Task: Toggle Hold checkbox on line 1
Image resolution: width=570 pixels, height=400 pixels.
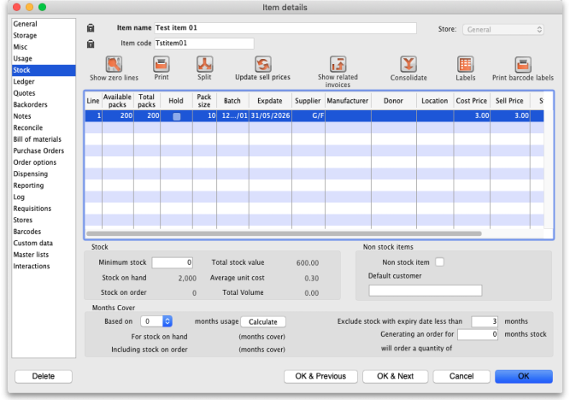Action: coord(177,116)
